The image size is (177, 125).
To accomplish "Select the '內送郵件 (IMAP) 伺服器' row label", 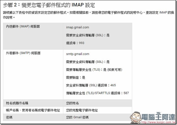I will tap(23, 27).
